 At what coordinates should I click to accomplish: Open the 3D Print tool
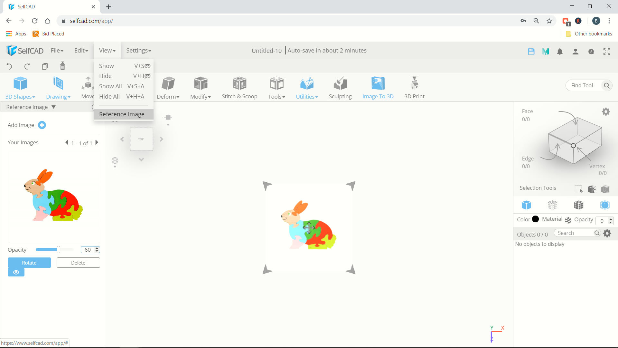pos(414,88)
